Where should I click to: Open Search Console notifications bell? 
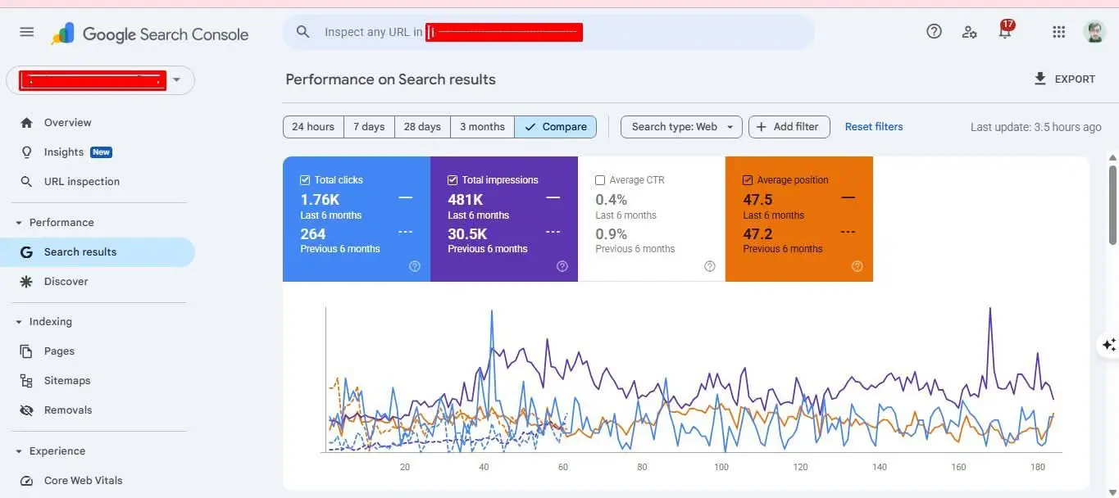pyautogui.click(x=1004, y=31)
